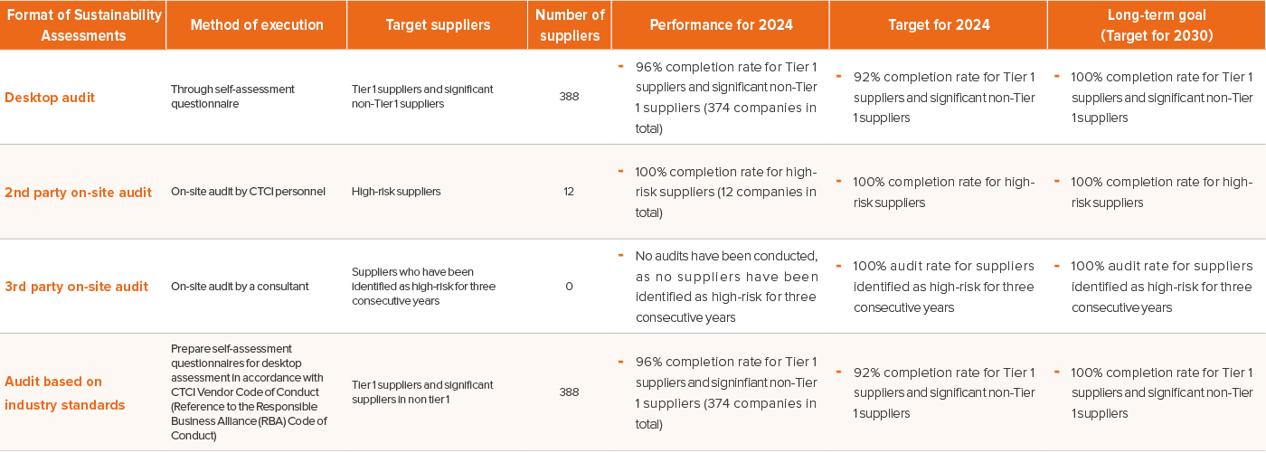Screen dimensions: 1266x453
Task: Select the 'Number of suppliers' header
Action: [570, 25]
